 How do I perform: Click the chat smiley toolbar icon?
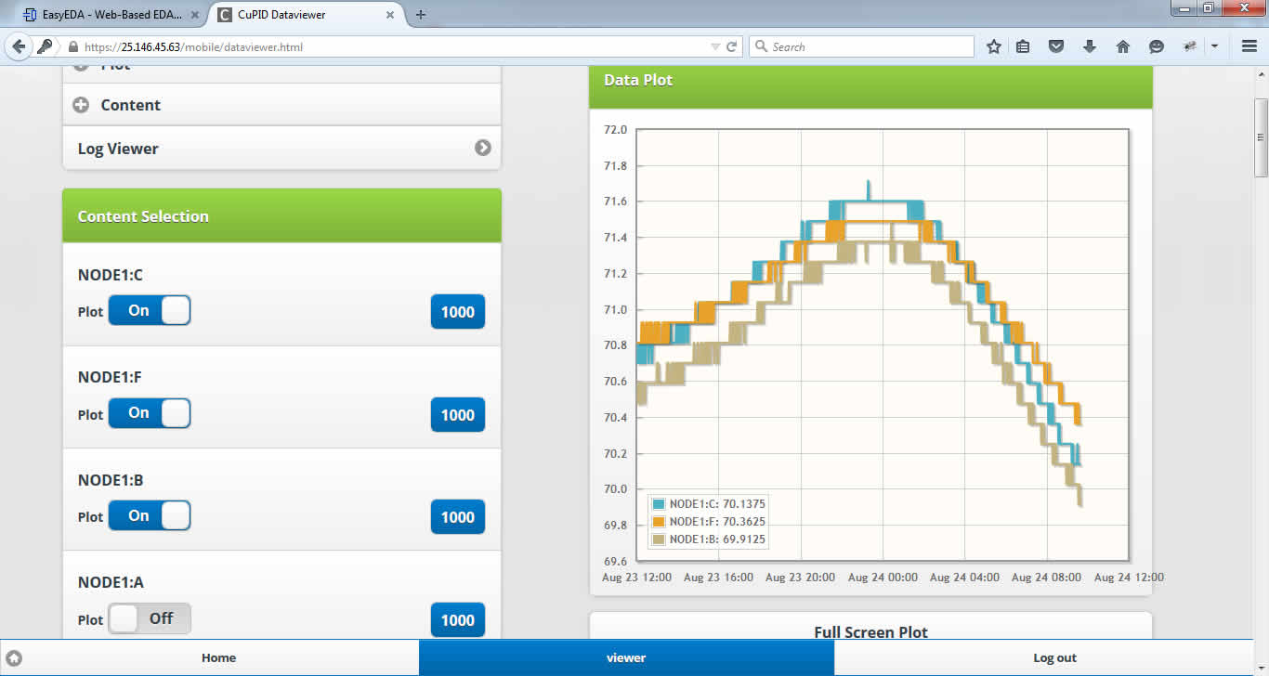point(1156,46)
